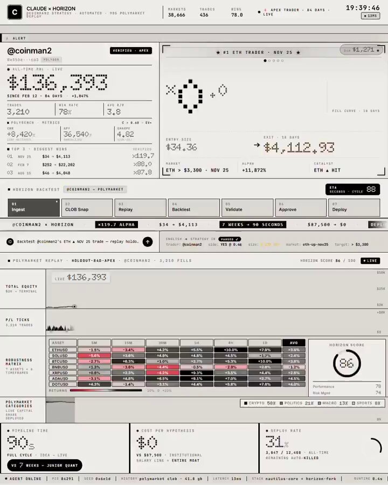Select the ETHUSD row label
This screenshot has height=485, width=388.
click(x=63, y=350)
